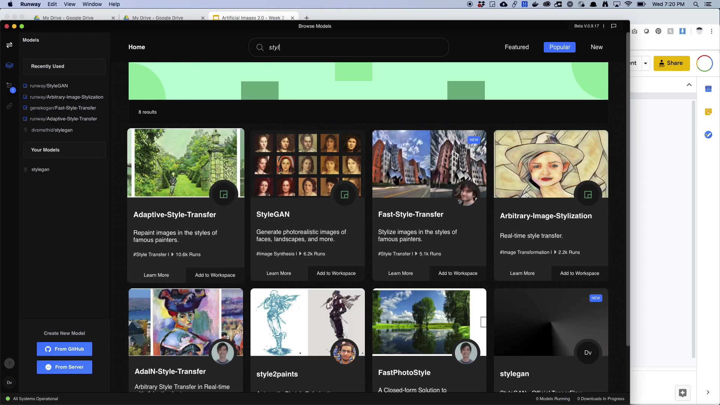This screenshot has width=720, height=405.
Task: Open the View menu
Action: click(x=69, y=4)
